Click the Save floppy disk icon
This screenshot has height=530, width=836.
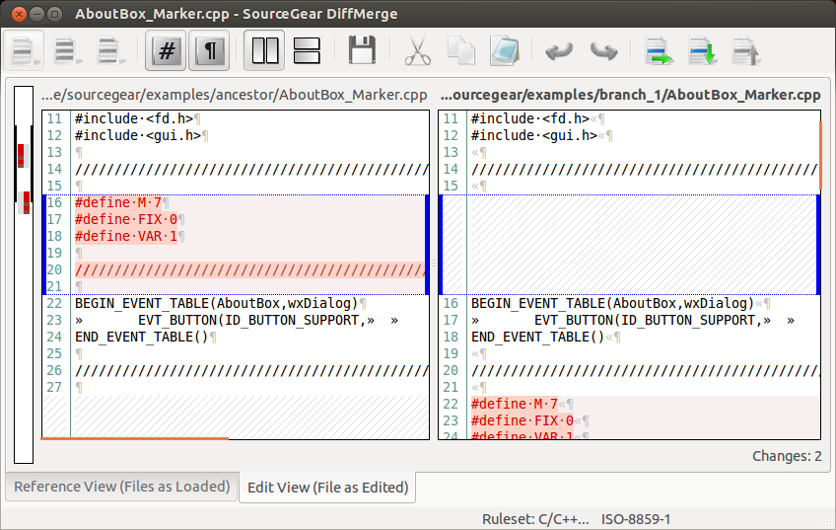363,50
